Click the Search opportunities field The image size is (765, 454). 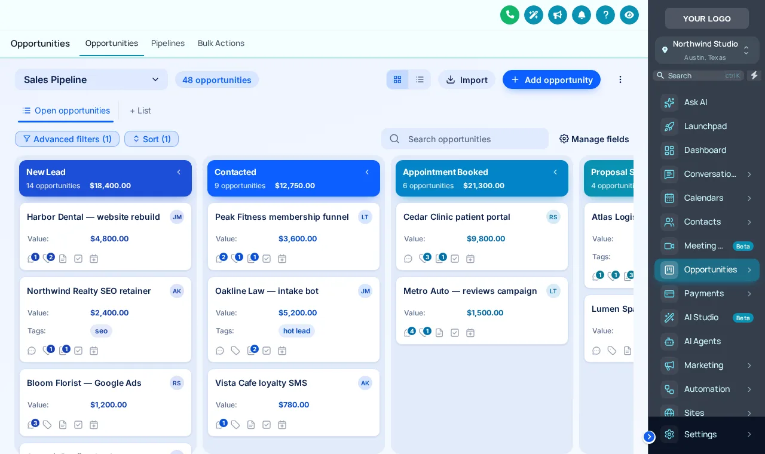pyautogui.click(x=465, y=139)
